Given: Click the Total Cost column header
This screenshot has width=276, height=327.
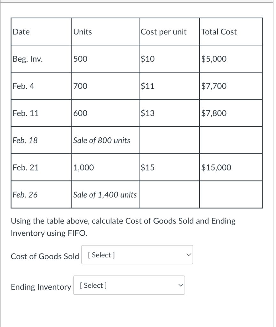Looking at the screenshot, I should 219,31.
